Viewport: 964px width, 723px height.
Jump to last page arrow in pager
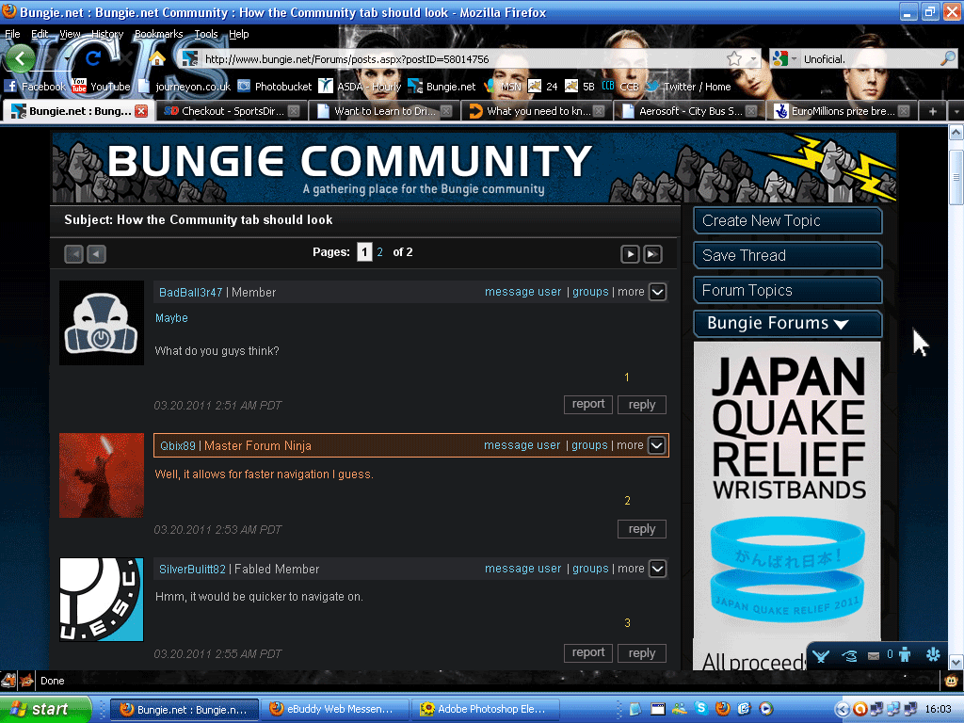652,253
